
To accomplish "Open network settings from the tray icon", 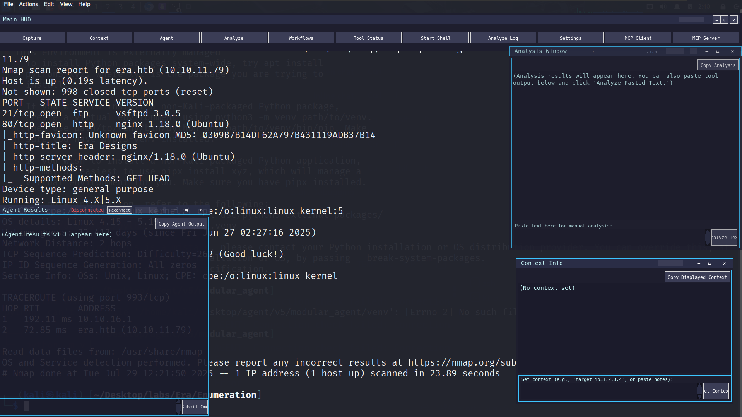I will point(650,7).
